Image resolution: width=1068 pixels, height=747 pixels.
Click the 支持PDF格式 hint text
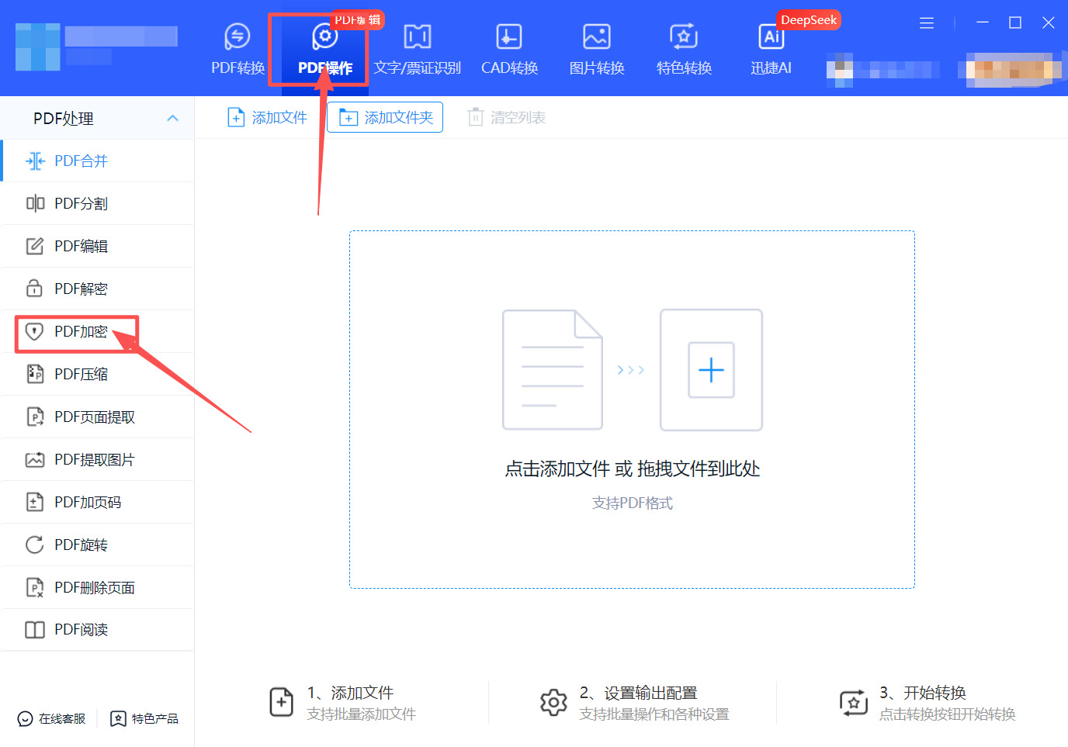click(x=632, y=503)
